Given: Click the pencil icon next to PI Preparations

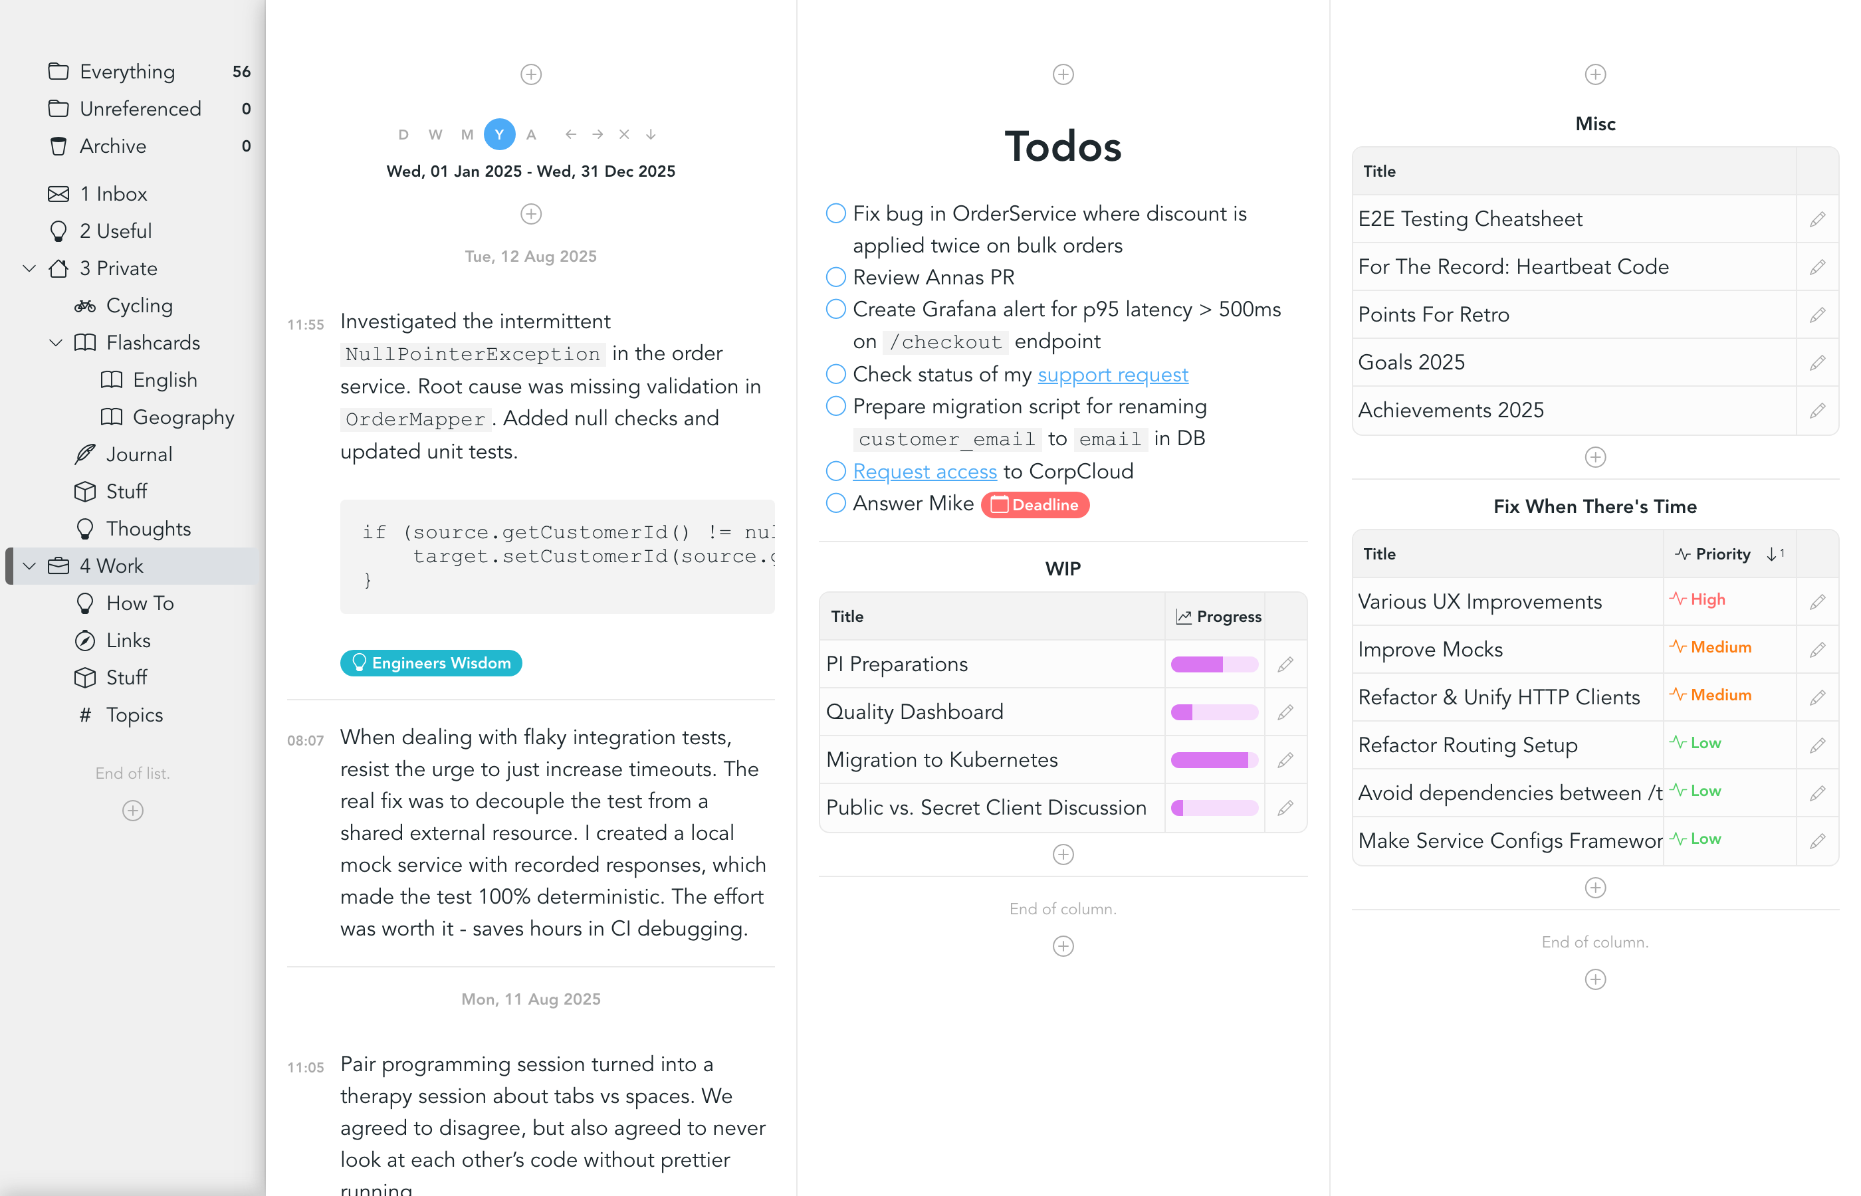Looking at the screenshot, I should (1285, 664).
